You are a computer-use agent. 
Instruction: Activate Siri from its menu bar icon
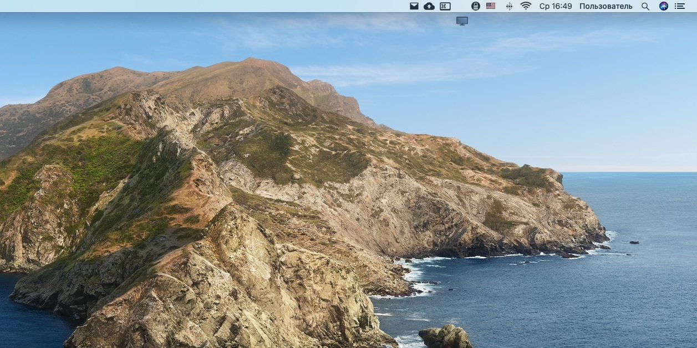(x=663, y=6)
